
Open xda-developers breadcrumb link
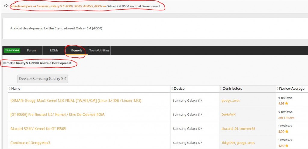21,6
